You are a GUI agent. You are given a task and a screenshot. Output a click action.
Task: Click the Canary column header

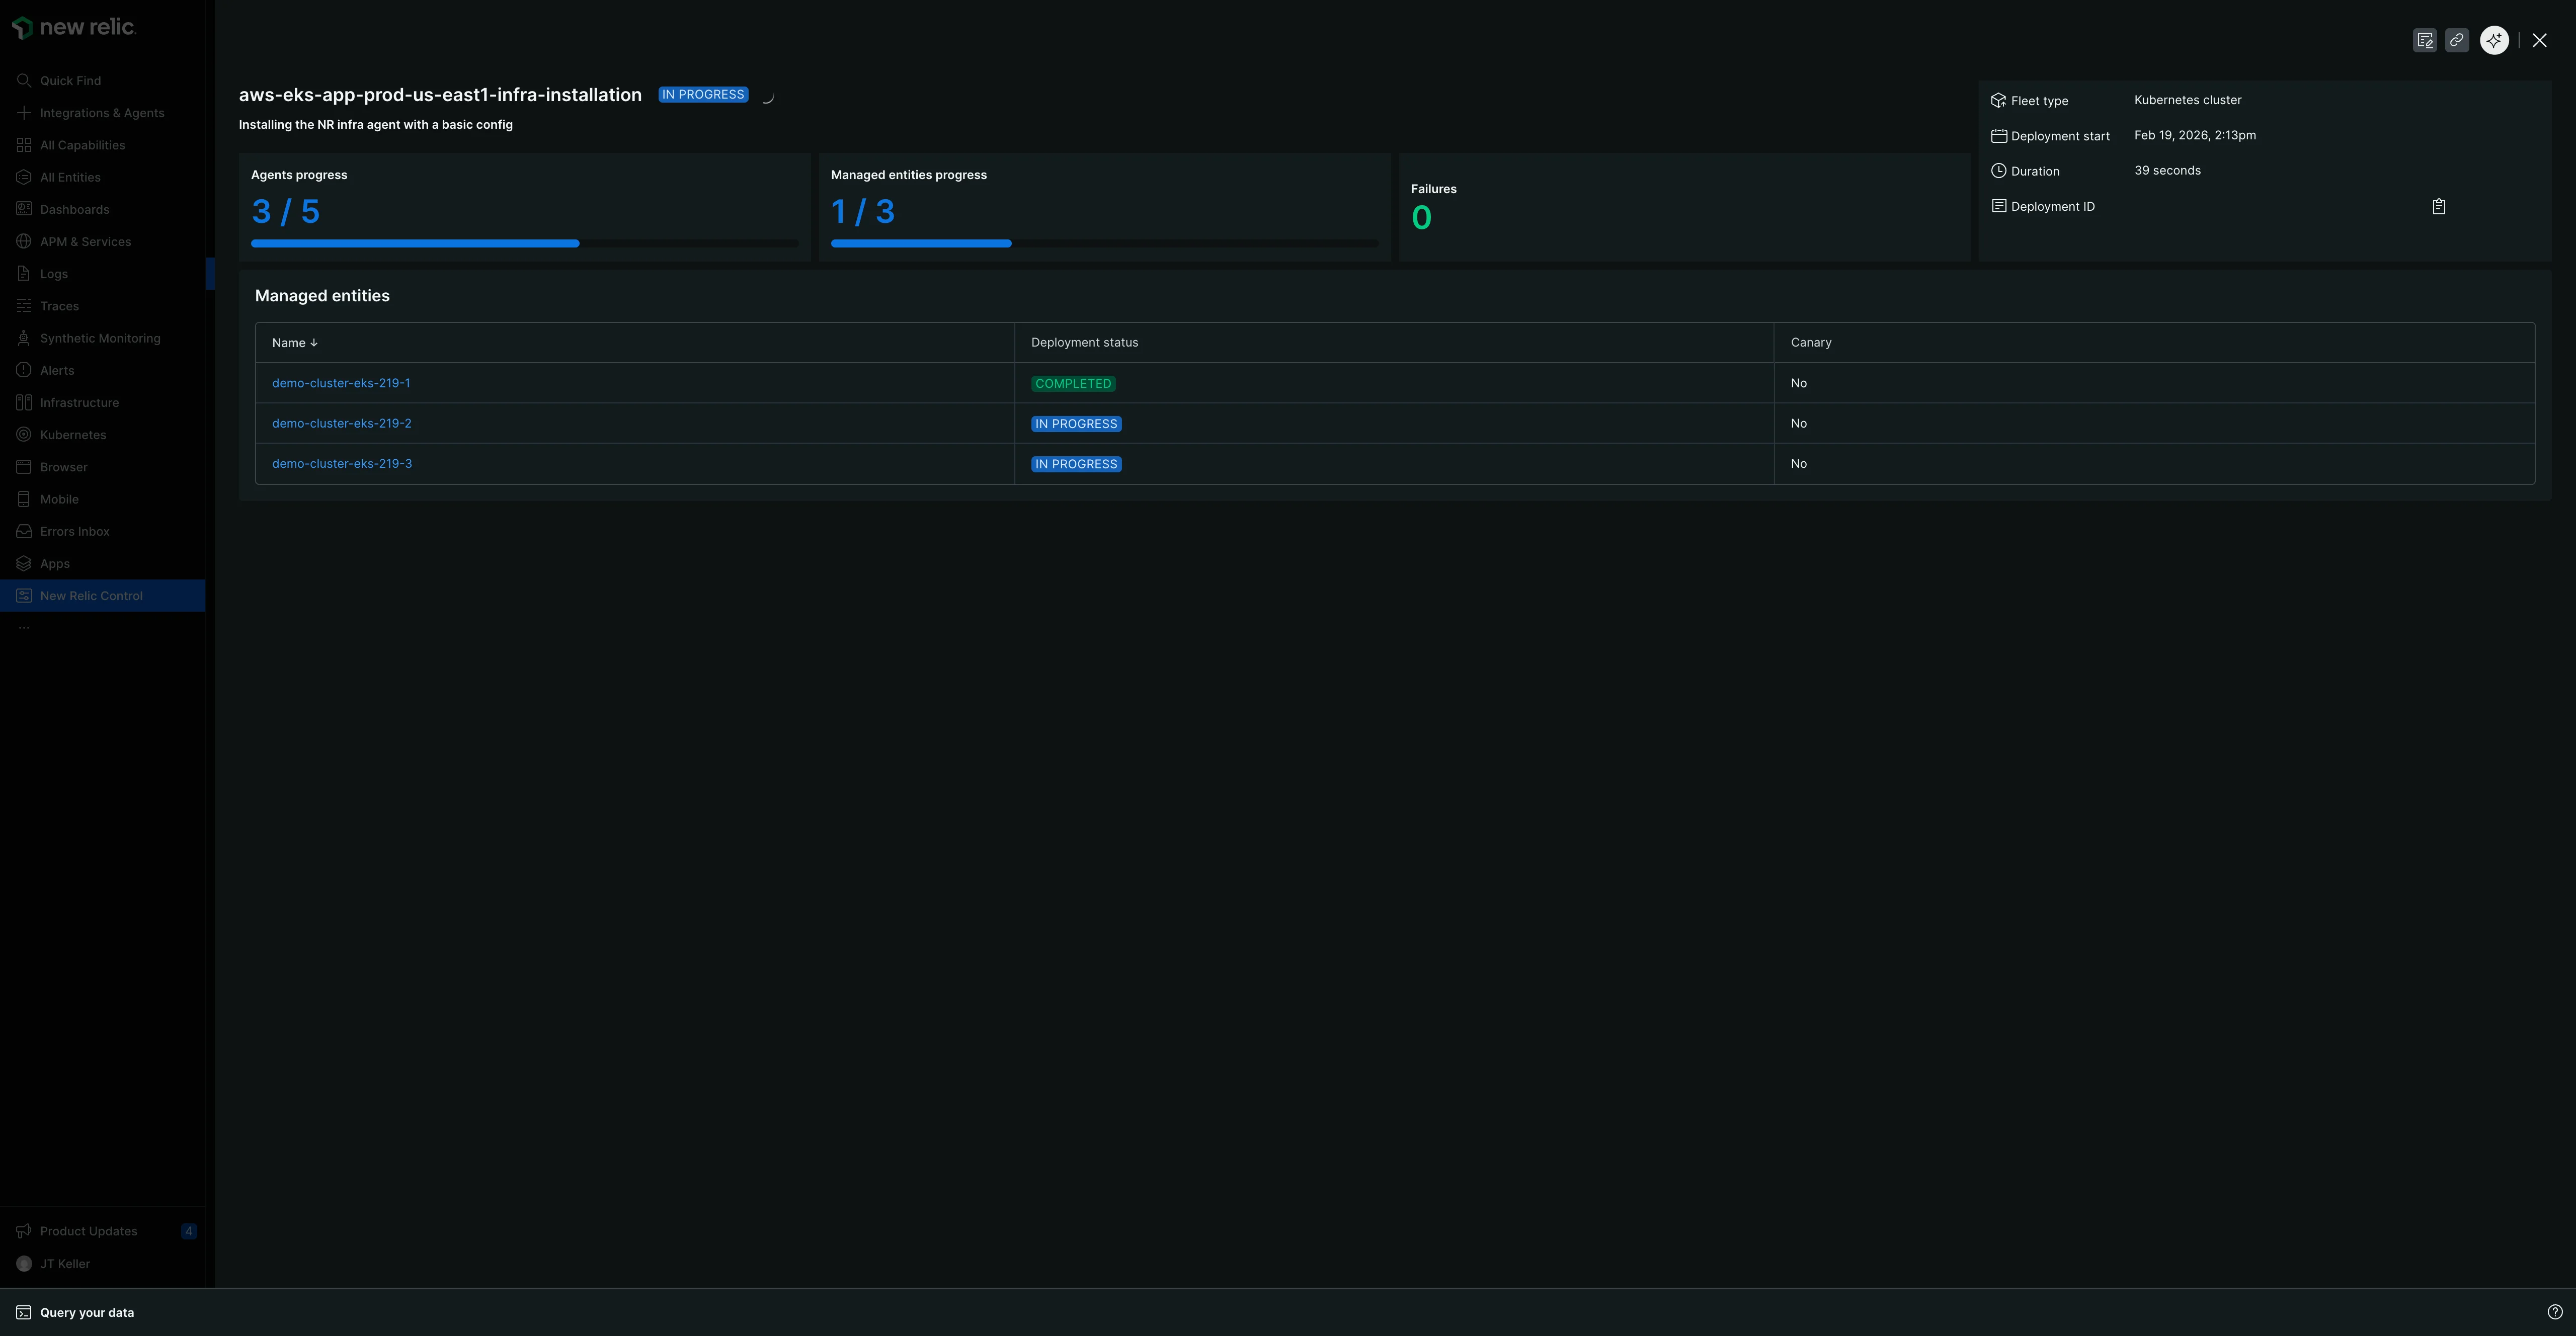click(x=1810, y=343)
